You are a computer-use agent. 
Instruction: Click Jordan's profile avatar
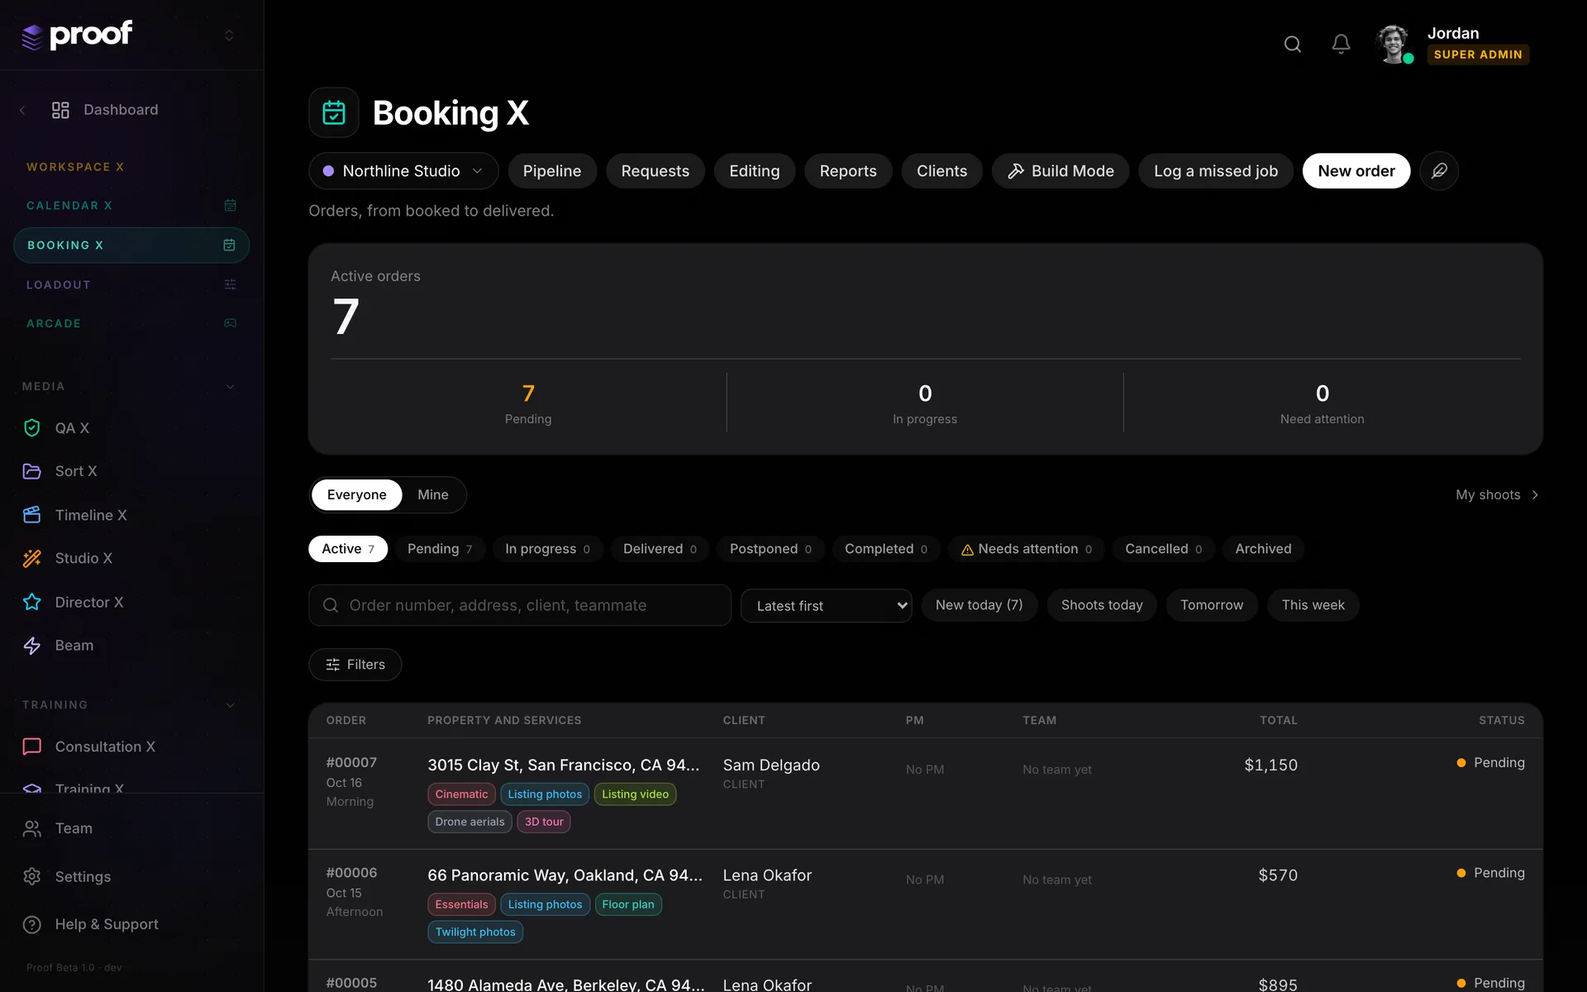(1394, 44)
